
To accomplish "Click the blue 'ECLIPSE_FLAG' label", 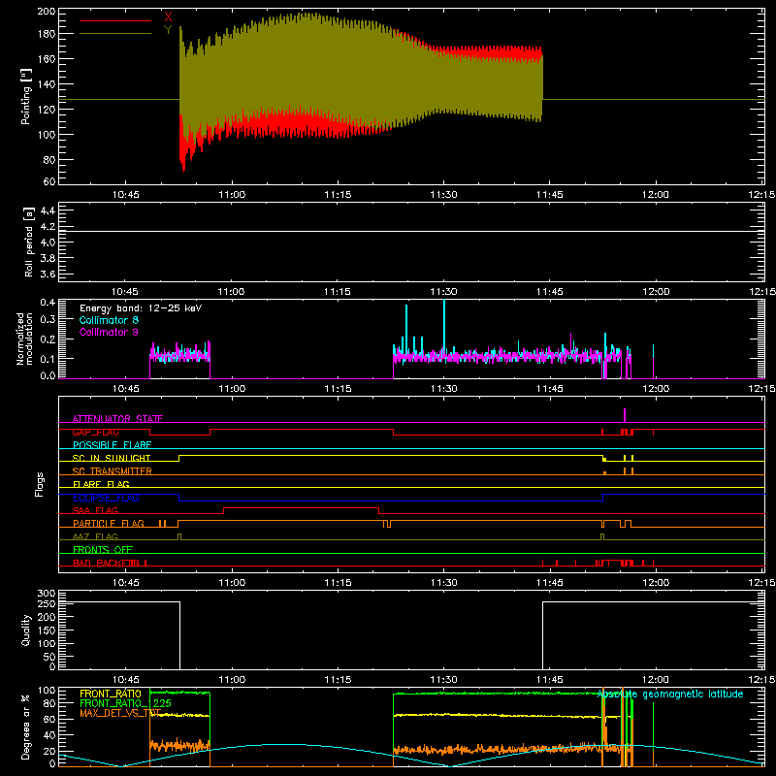I will [106, 498].
